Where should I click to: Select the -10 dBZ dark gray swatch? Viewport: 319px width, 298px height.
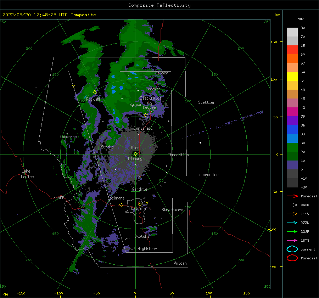(292, 183)
